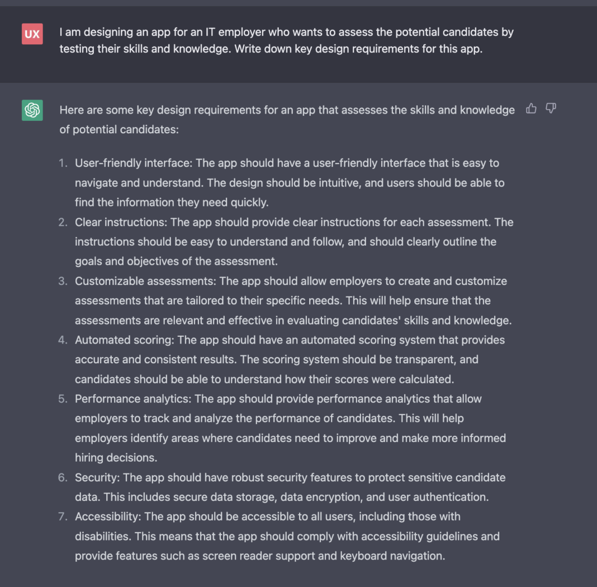Screen dimensions: 597x587
Task: Select the 'Clear instructions' list entry
Action: coord(293,241)
